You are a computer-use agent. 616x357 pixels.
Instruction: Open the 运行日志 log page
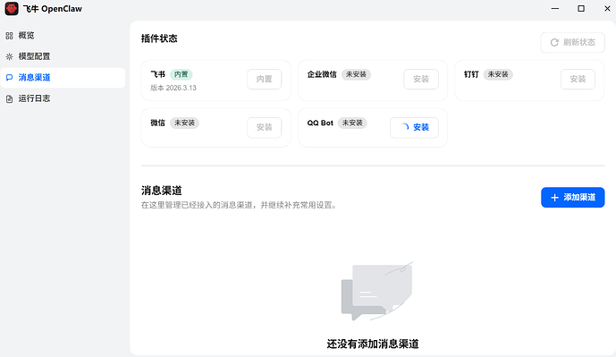pyautogui.click(x=63, y=98)
